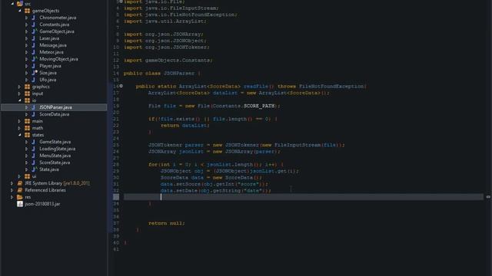Select Size.java file

[x=48, y=73]
